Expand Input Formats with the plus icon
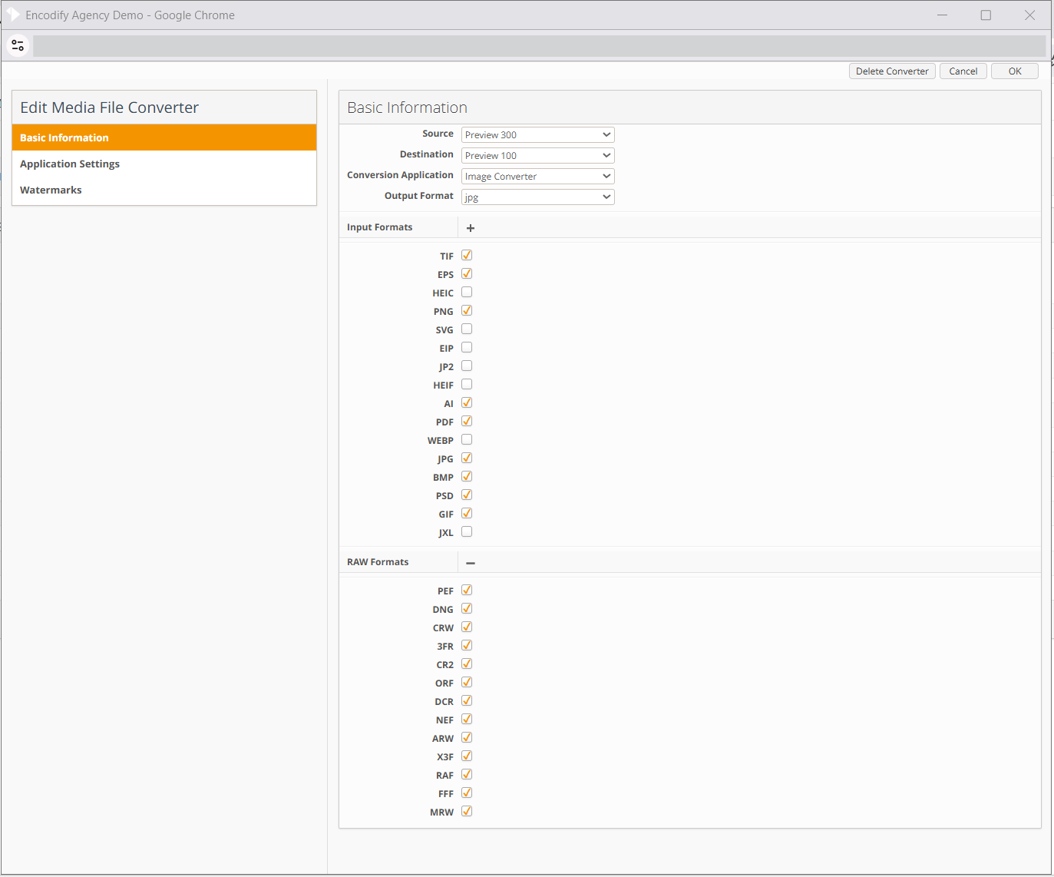The width and height of the screenshot is (1054, 877). [471, 228]
